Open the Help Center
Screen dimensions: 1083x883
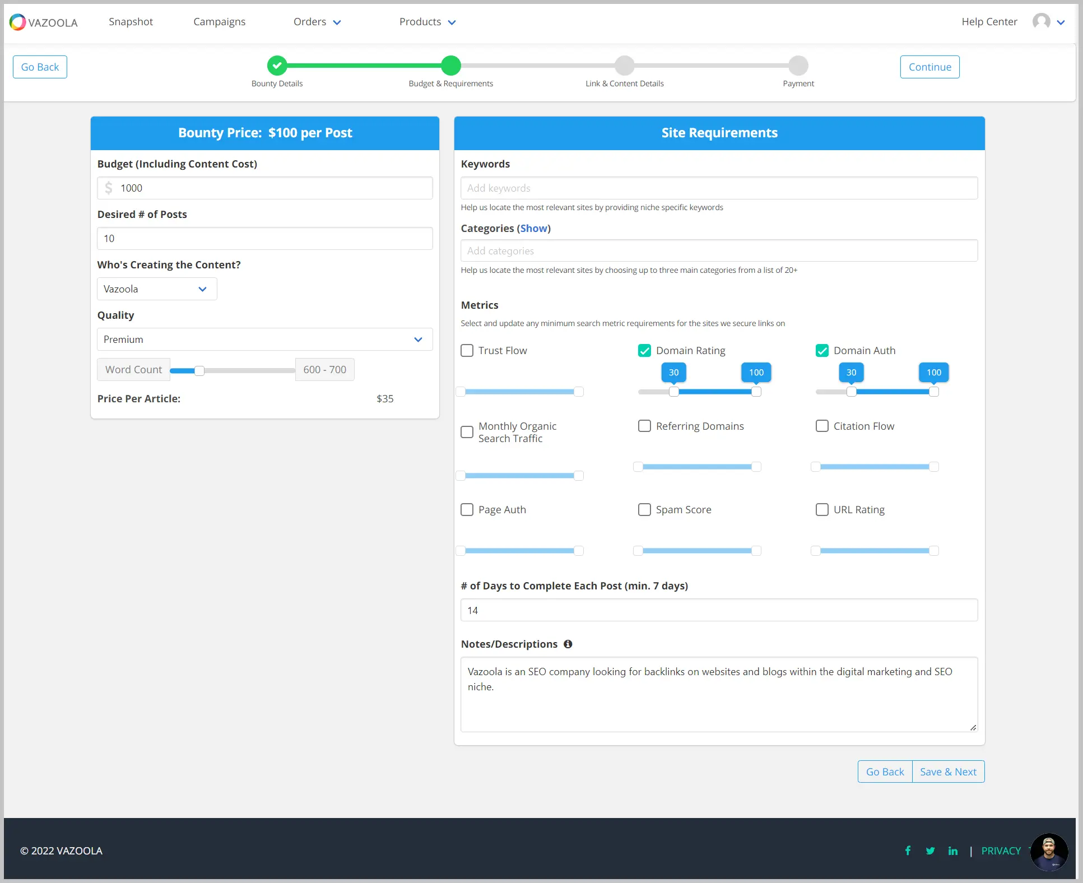989,22
